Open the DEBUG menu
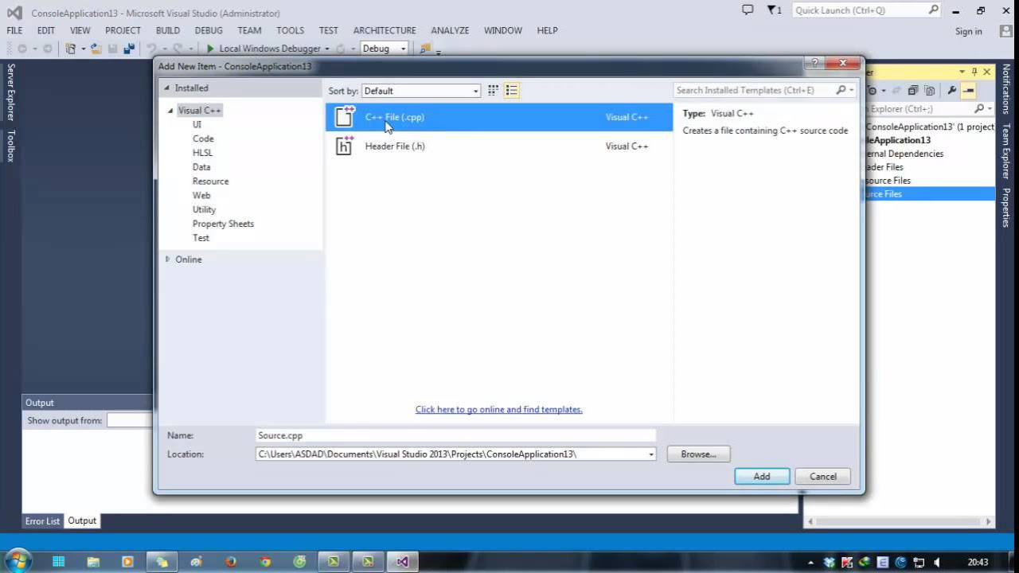 pos(209,30)
